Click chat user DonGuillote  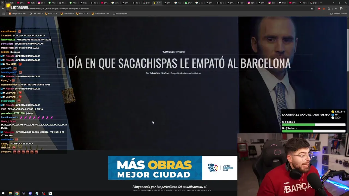tap(7, 44)
